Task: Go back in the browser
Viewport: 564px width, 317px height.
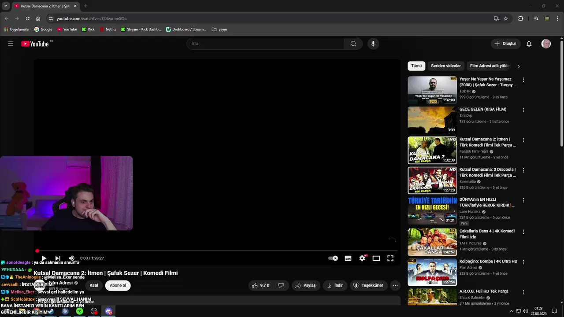Action: click(7, 18)
